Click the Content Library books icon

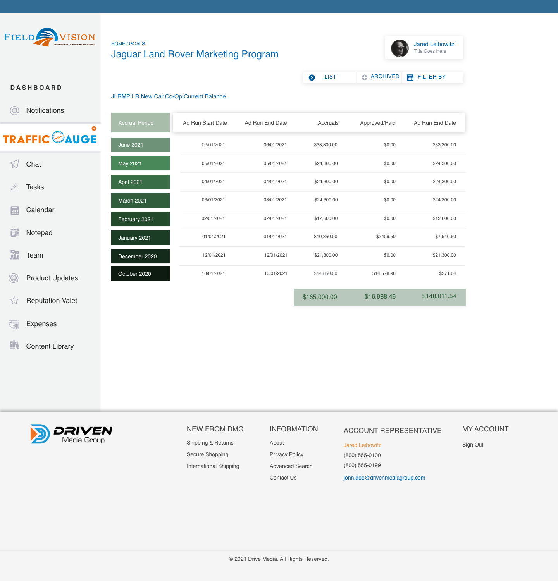click(x=15, y=345)
